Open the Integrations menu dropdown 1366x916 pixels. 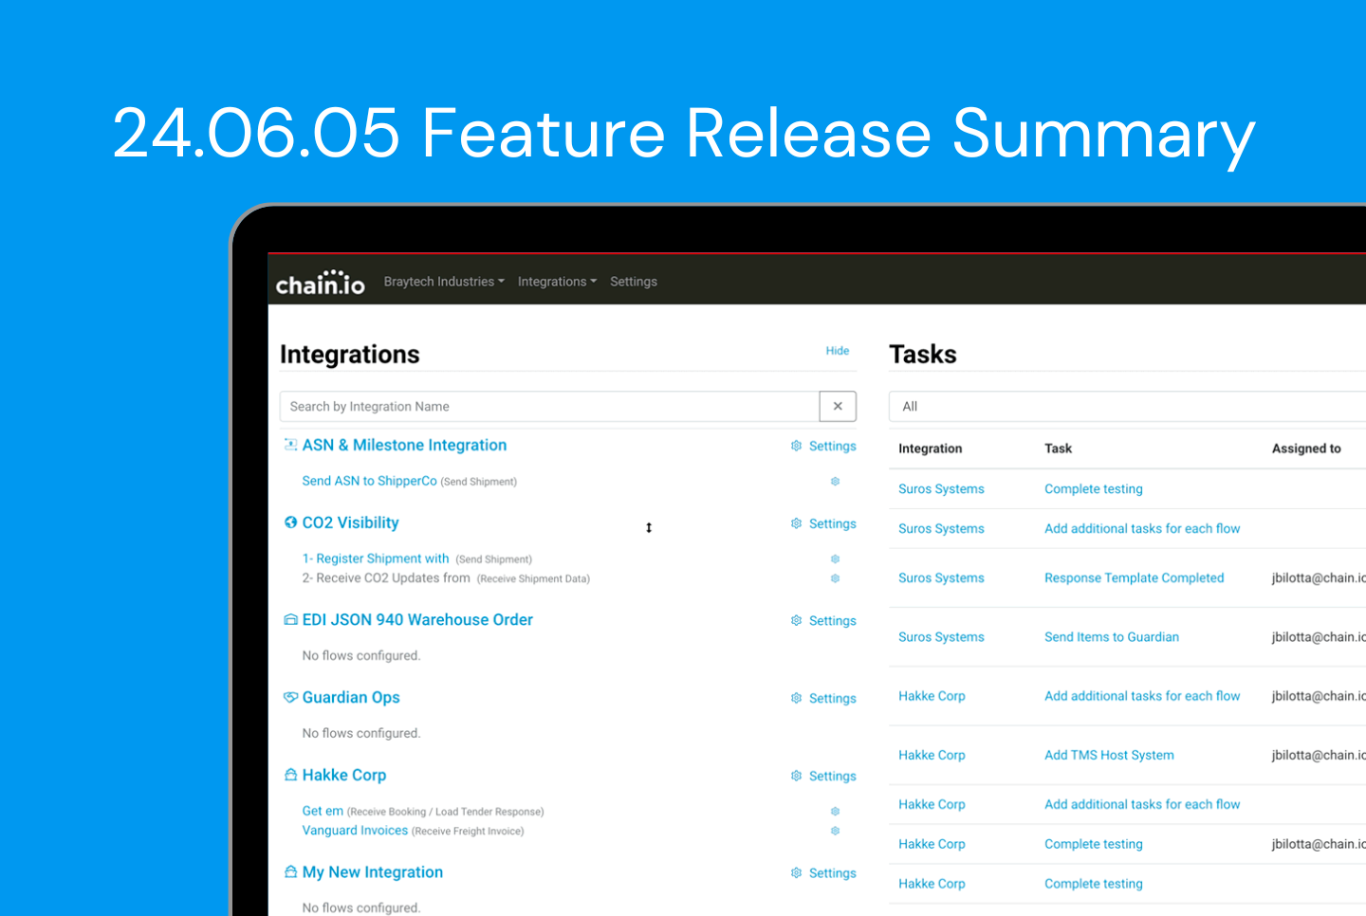tap(557, 282)
